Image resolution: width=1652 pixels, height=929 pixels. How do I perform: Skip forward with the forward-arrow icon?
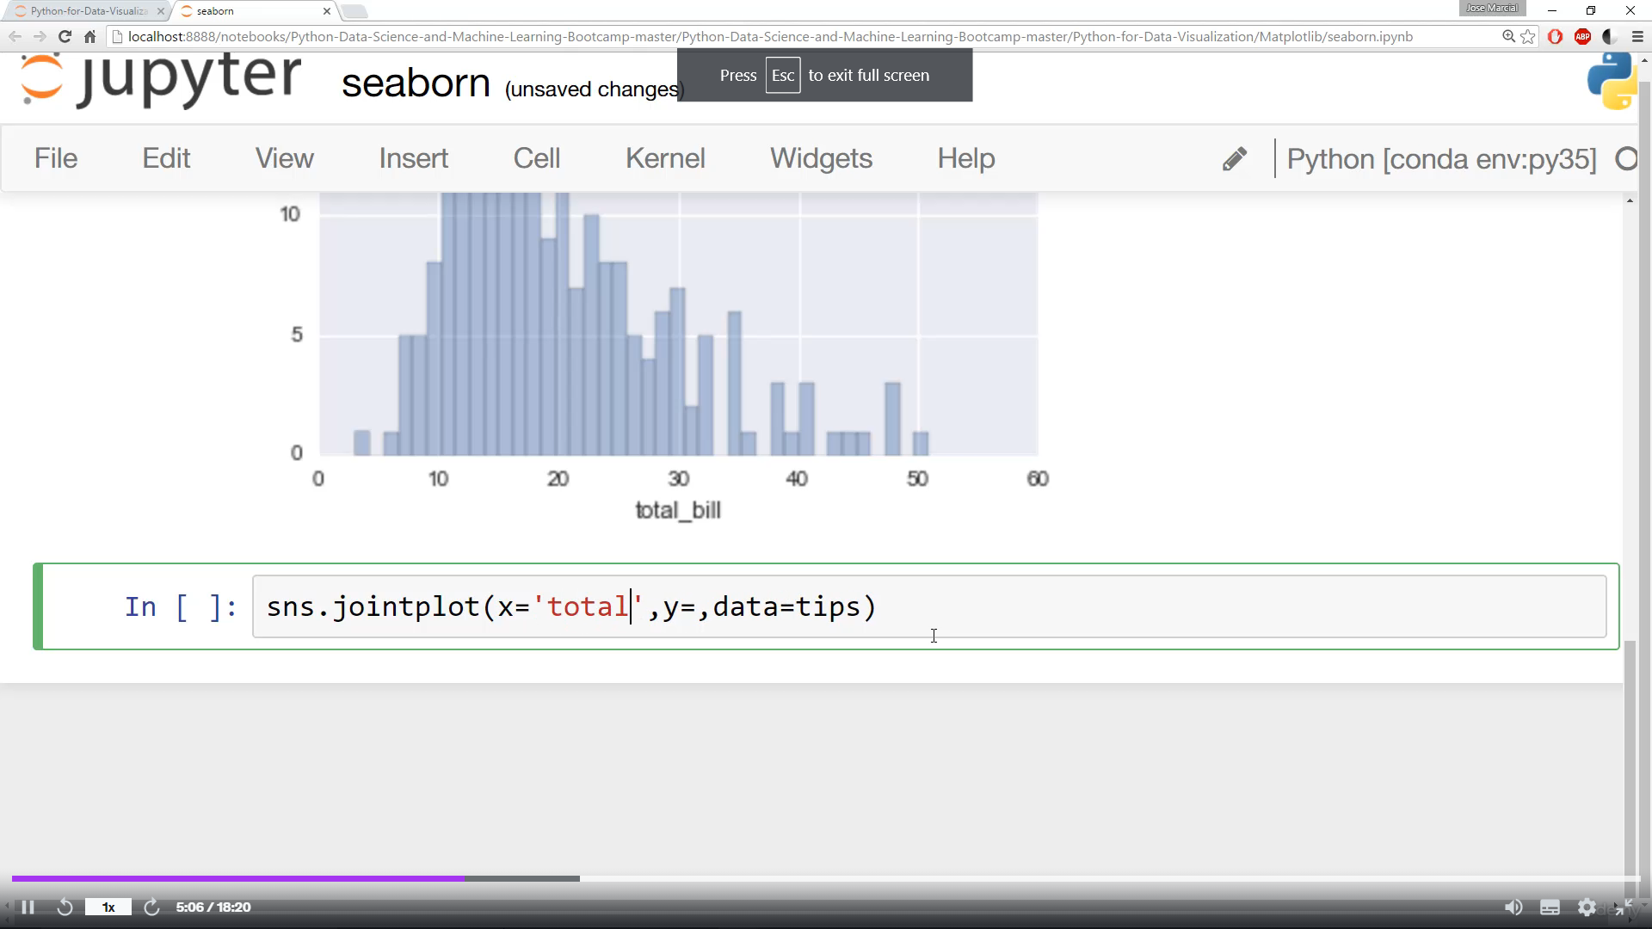[x=151, y=907]
